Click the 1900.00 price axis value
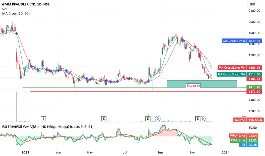Viewport: 265px width, 156px height. (254, 33)
